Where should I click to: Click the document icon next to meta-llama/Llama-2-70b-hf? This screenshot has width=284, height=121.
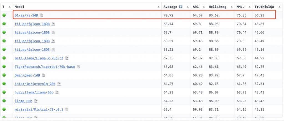click(x=67, y=58)
